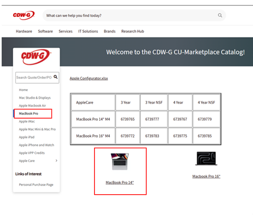
Task: Open the IT Solutions menu
Action: pyautogui.click(x=88, y=31)
